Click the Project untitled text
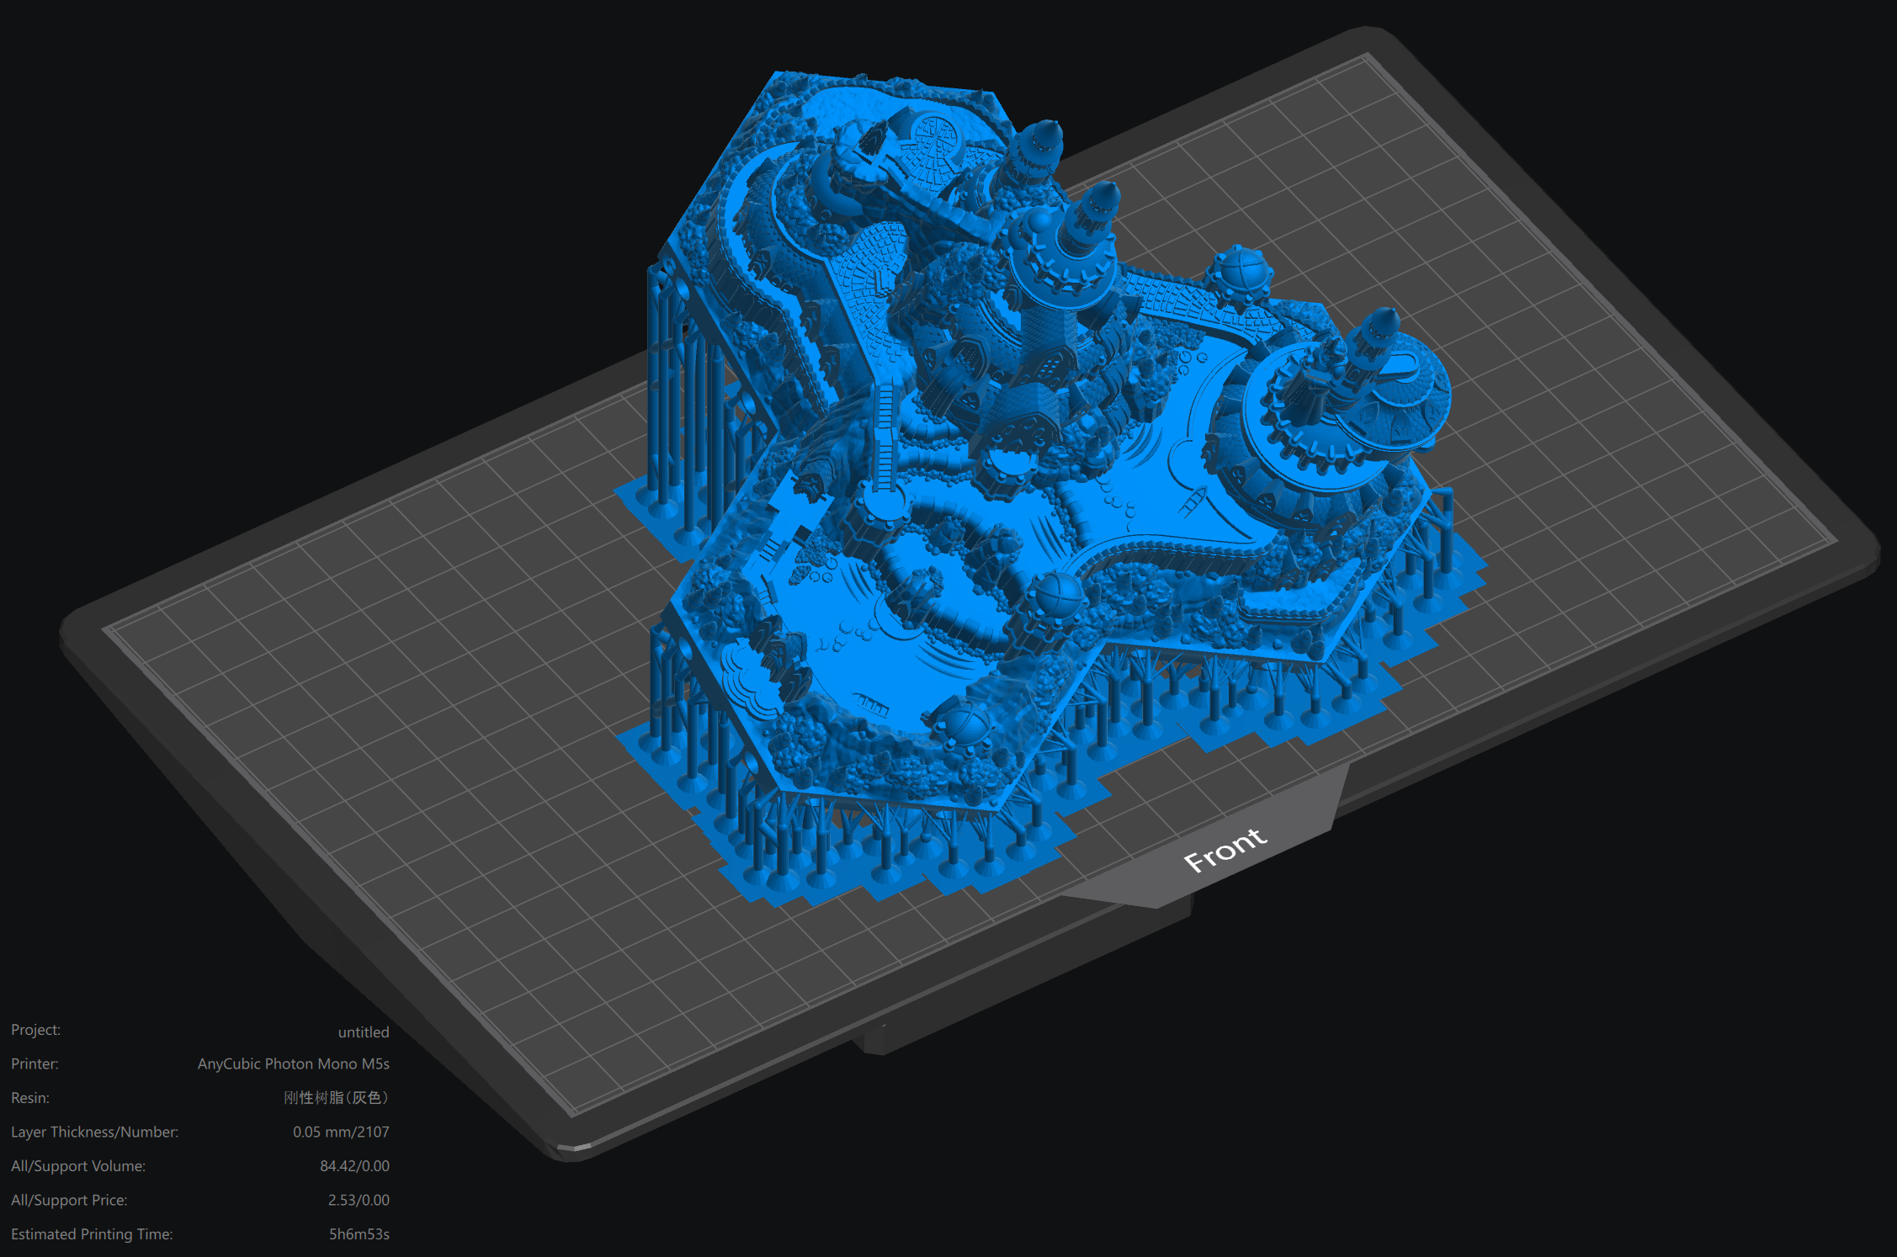 point(364,1032)
